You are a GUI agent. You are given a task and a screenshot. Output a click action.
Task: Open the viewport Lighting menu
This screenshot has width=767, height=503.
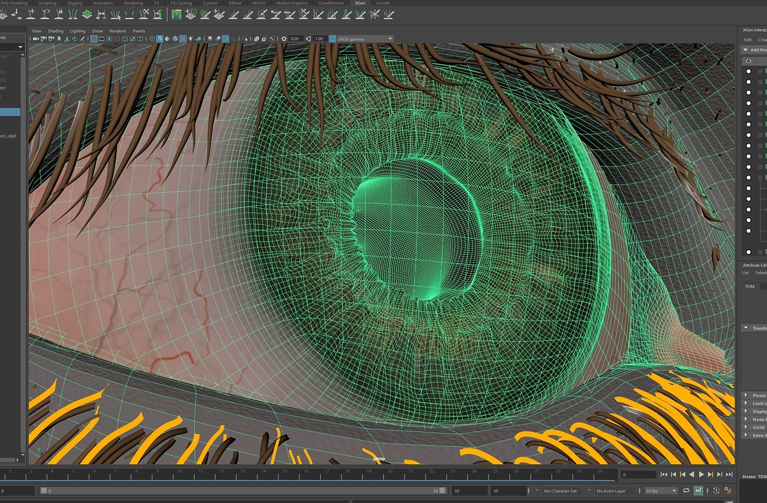77,31
